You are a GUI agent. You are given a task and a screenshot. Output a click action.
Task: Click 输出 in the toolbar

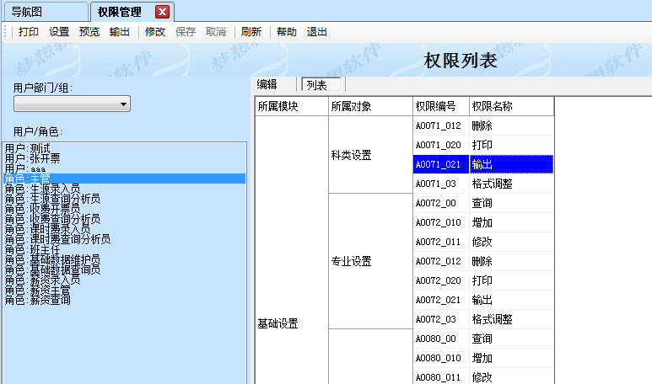(x=119, y=32)
